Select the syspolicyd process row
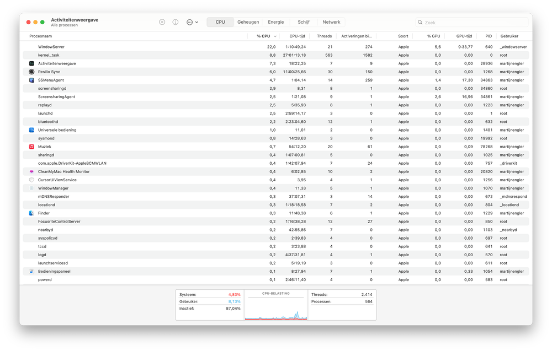Screen dimensions: 552x351 pyautogui.click(x=275, y=238)
